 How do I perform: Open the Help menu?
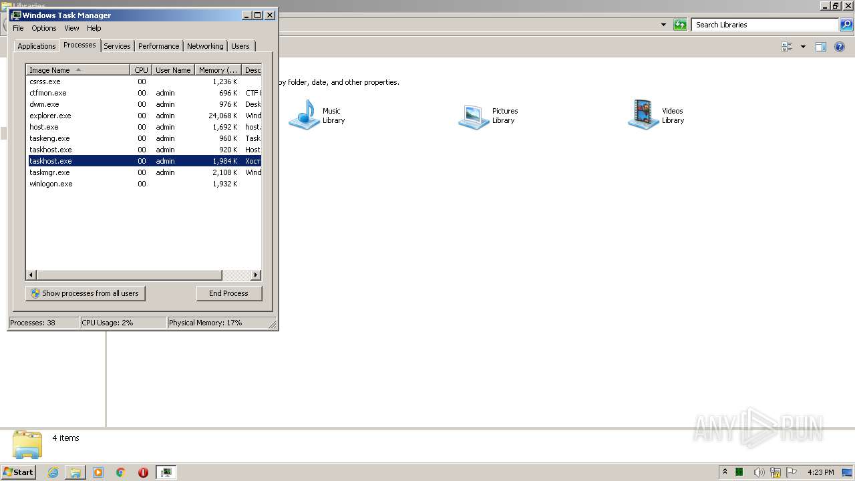click(94, 28)
